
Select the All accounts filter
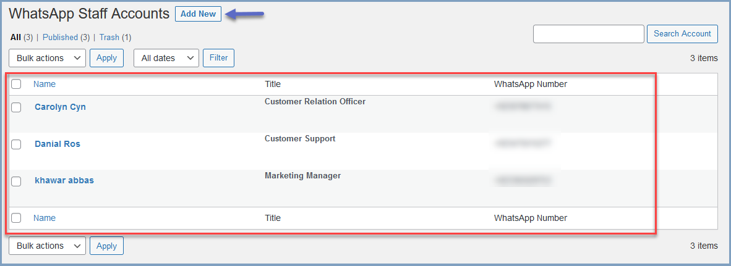[x=15, y=37]
